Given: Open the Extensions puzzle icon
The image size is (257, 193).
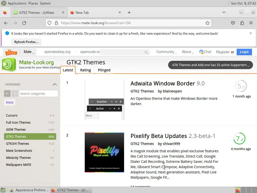Looking at the screenshot, I should 242,23.
